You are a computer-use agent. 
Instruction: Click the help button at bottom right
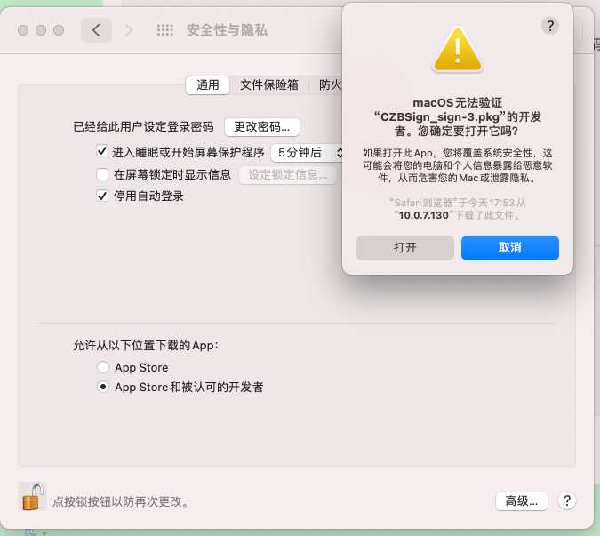point(567,500)
